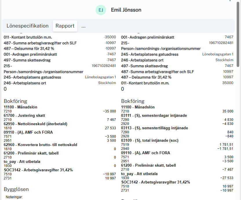Click the left column Bokföring heading
Viewport: 241px width, 200px height.
point(15,101)
